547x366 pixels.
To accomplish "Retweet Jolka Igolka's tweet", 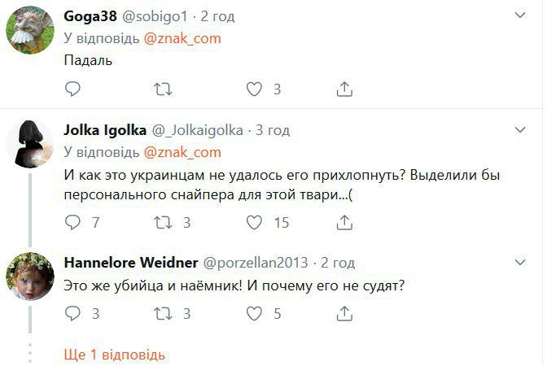I will [164, 222].
